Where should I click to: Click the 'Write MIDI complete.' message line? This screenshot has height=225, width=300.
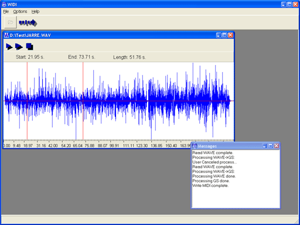210,186
